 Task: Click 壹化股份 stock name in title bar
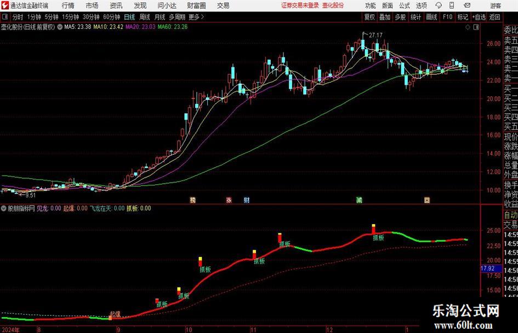[333, 5]
